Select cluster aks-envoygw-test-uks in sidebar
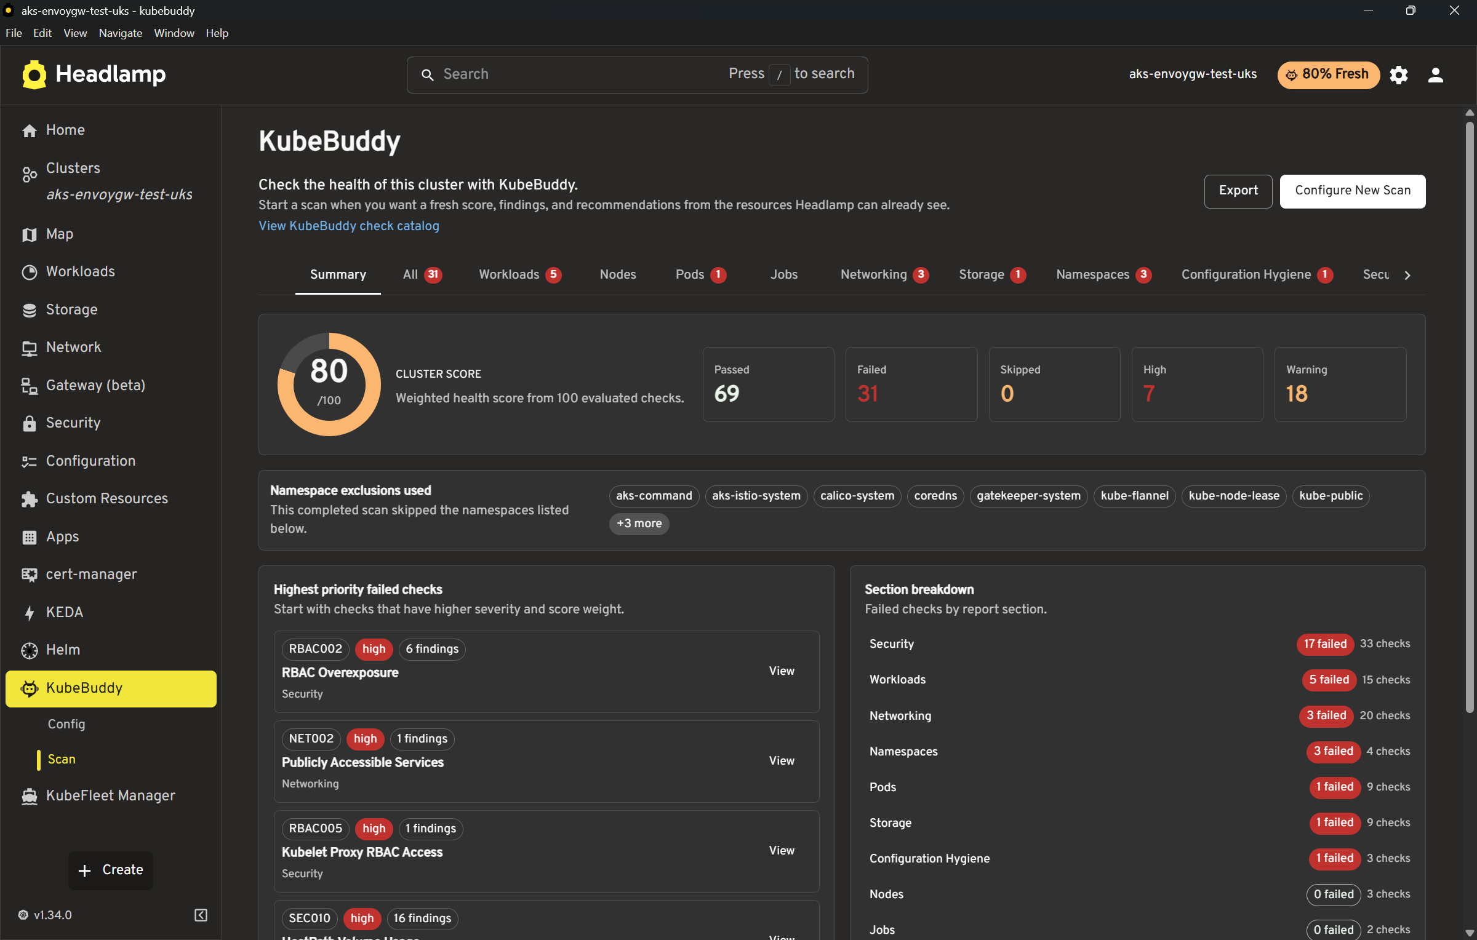 (119, 195)
